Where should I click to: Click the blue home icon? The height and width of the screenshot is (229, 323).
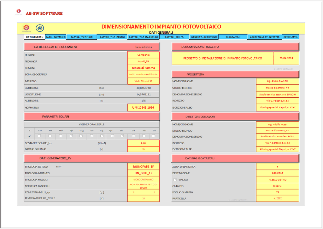pyautogui.click(x=40, y=28)
